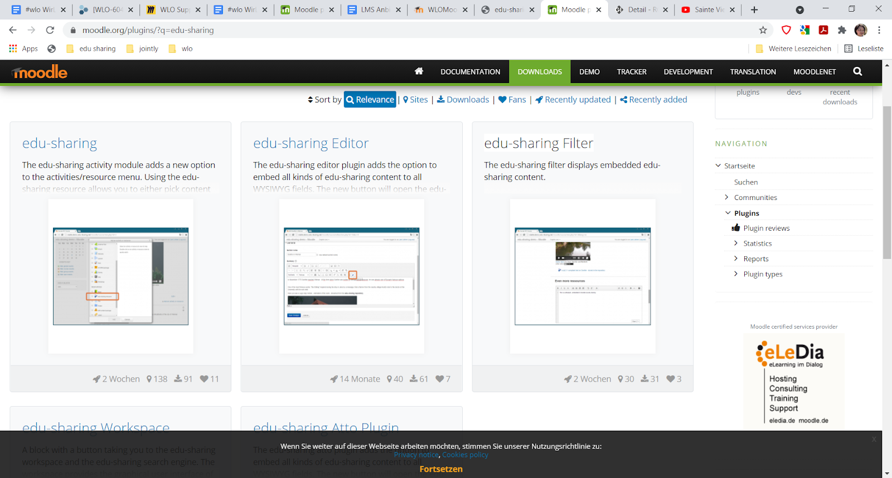Click the eLeDia certified provider banner
The image size is (892, 478).
pyautogui.click(x=794, y=381)
